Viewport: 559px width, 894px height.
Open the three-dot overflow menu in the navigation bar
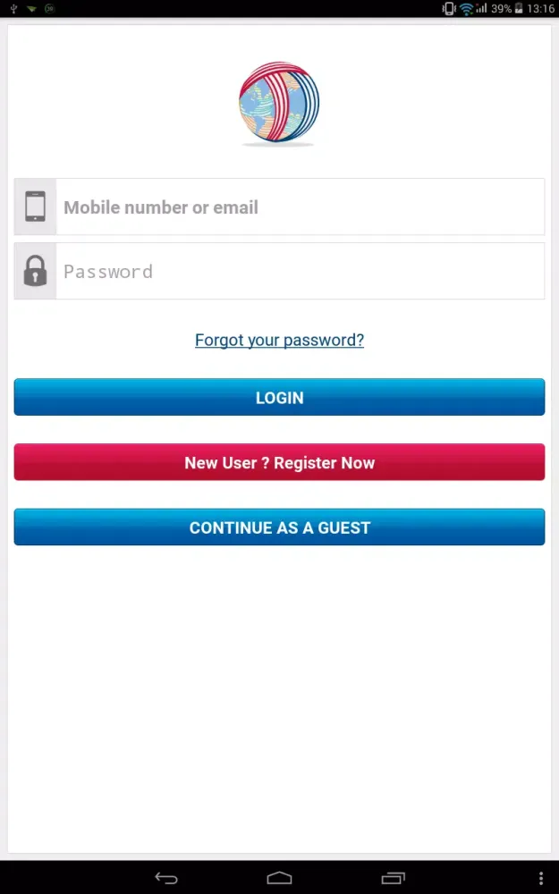[x=541, y=878]
